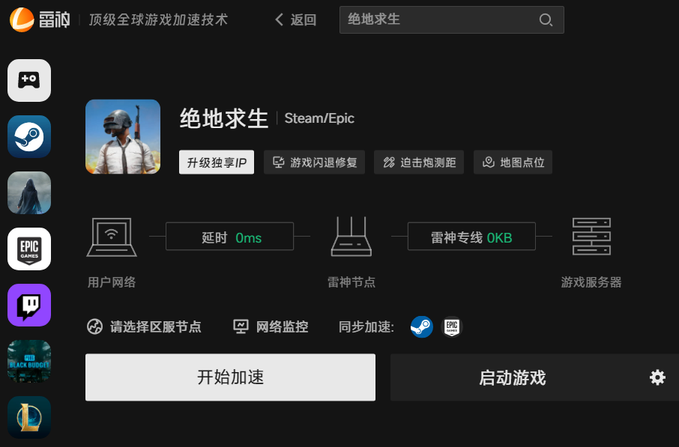Click the 绝地求生 search input field

(438, 19)
